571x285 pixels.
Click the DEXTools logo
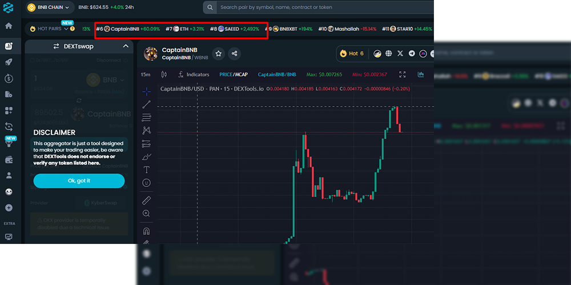9,7
